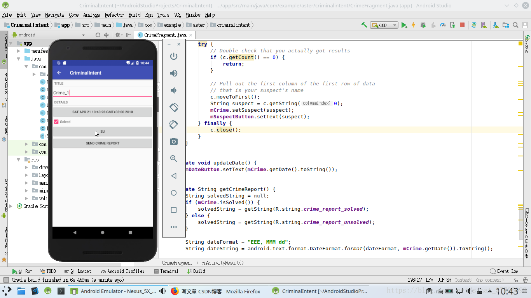531x298 pixels.
Task: Raise emulator volume with the volume up icon
Action: 174,73
